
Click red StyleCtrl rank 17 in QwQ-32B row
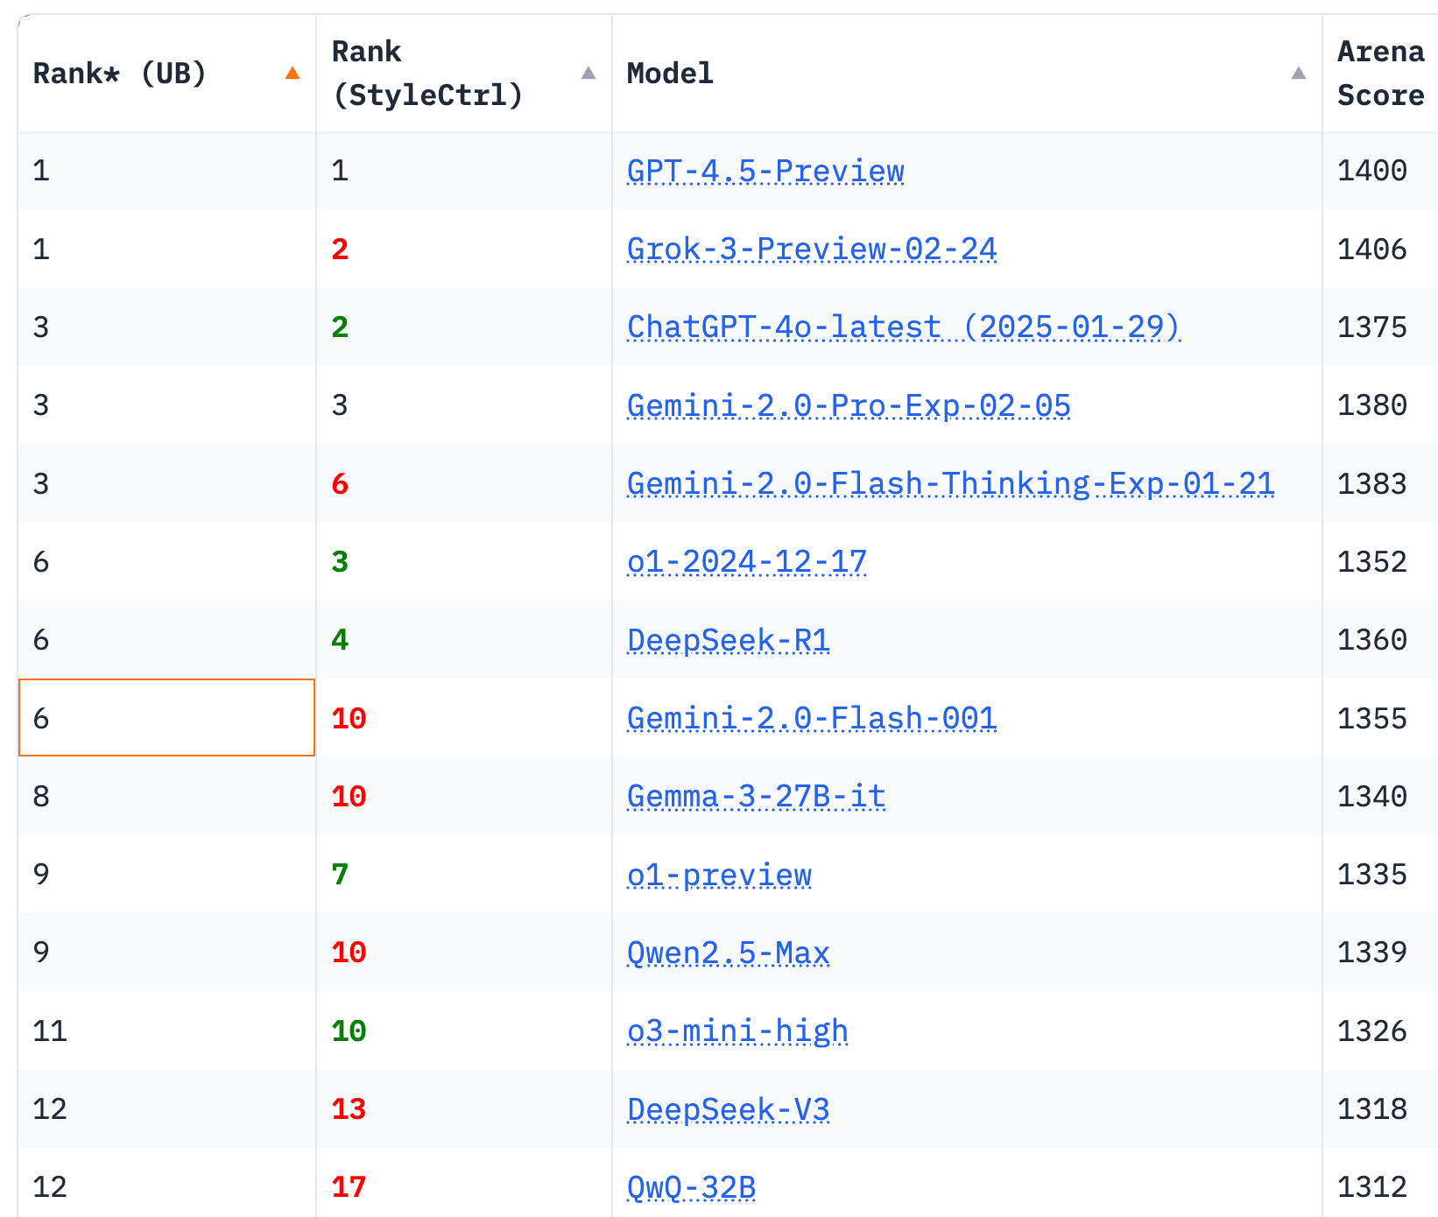click(x=349, y=1187)
